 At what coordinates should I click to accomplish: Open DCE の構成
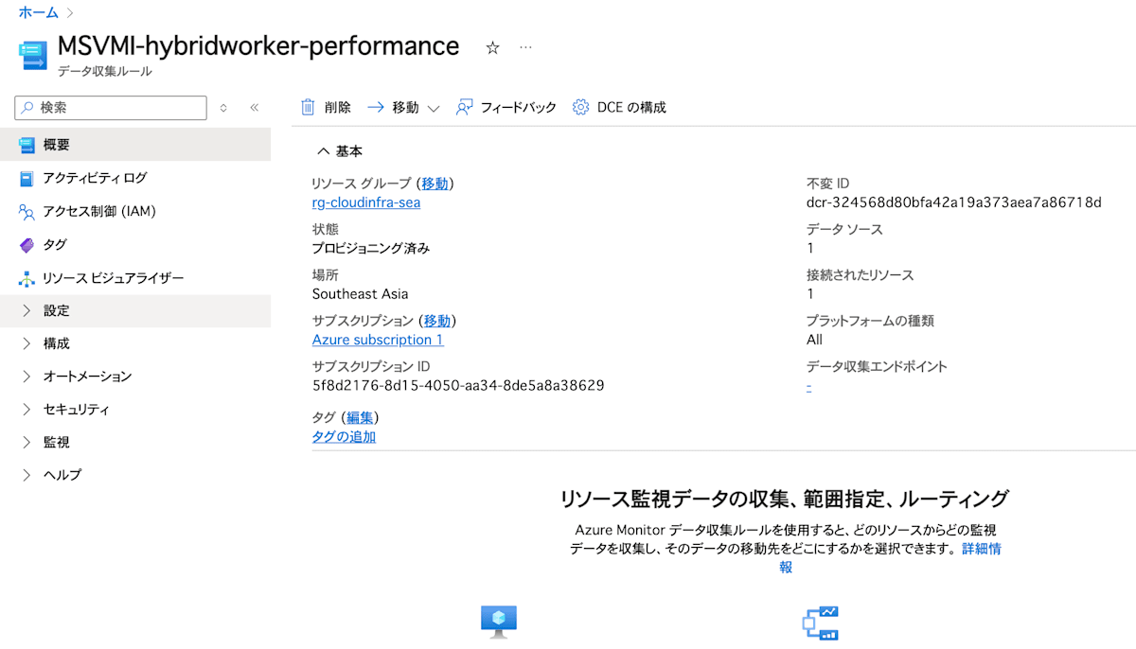(x=620, y=108)
